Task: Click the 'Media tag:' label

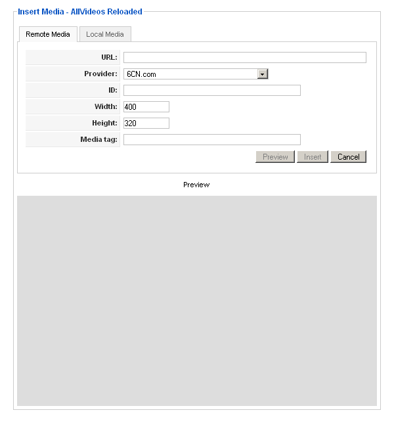Action: coord(99,139)
